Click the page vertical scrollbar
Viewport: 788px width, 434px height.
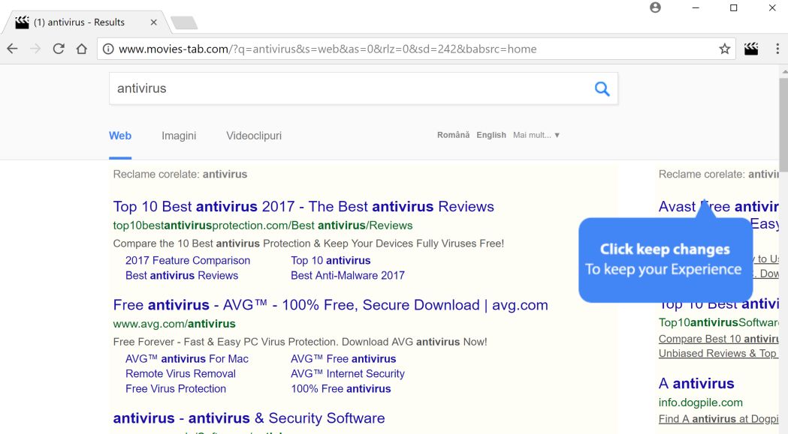783,250
